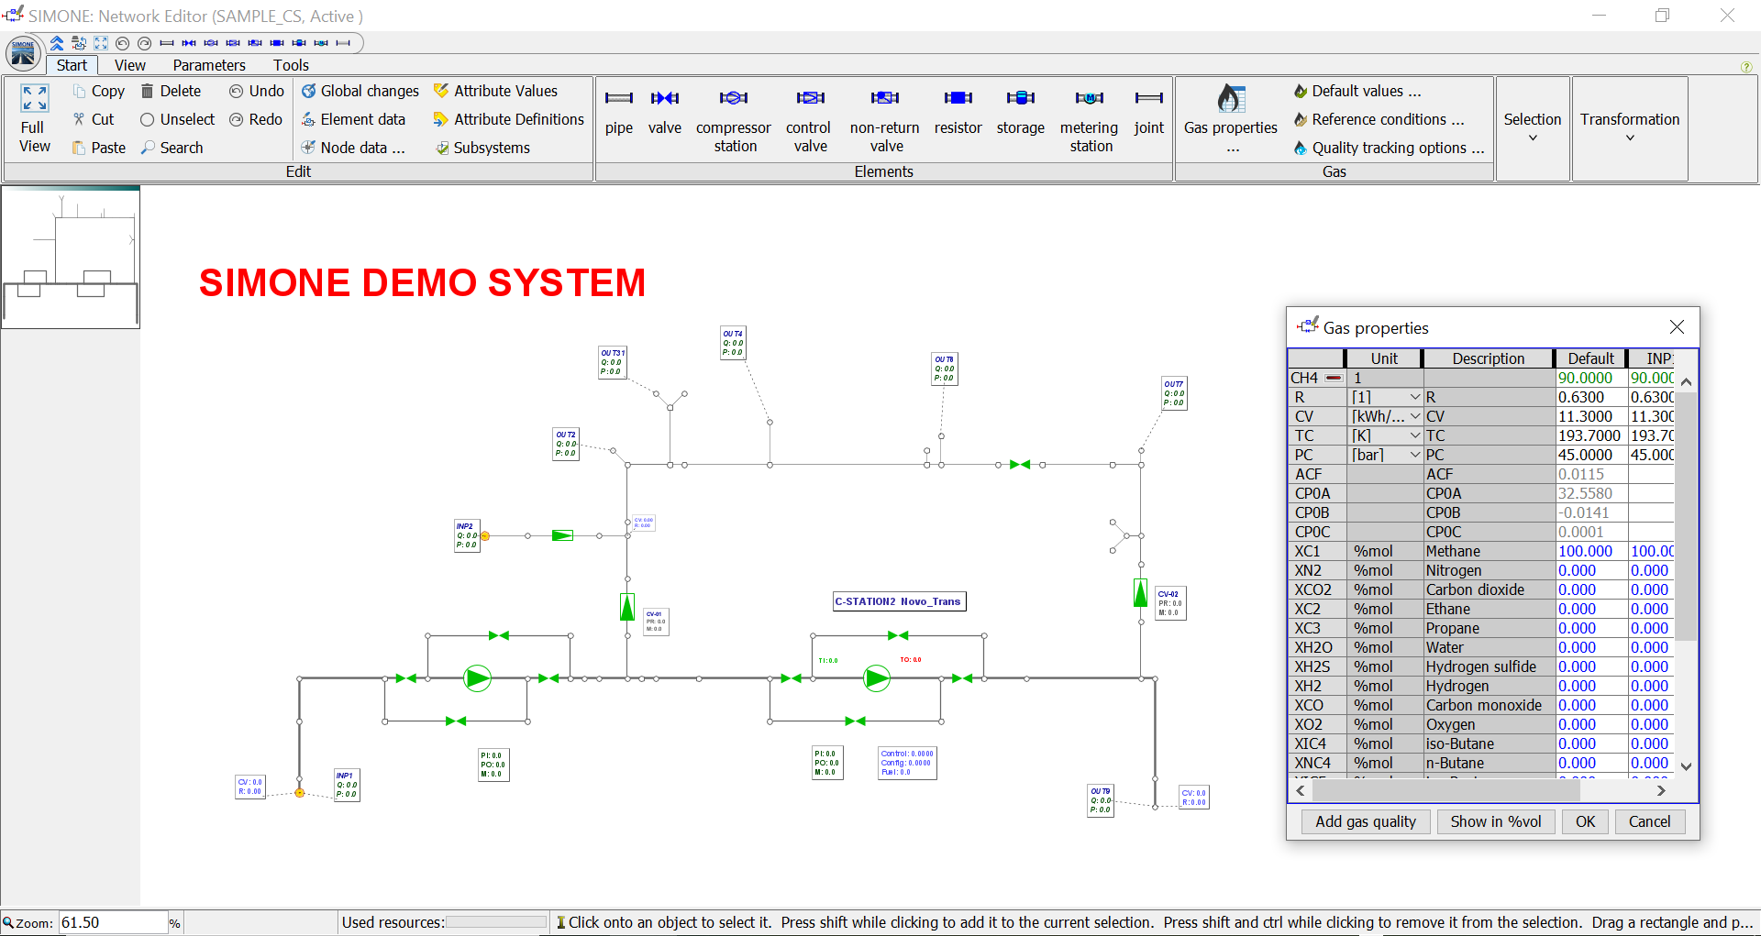This screenshot has width=1761, height=936.
Task: Click the Copy command
Action: (98, 91)
